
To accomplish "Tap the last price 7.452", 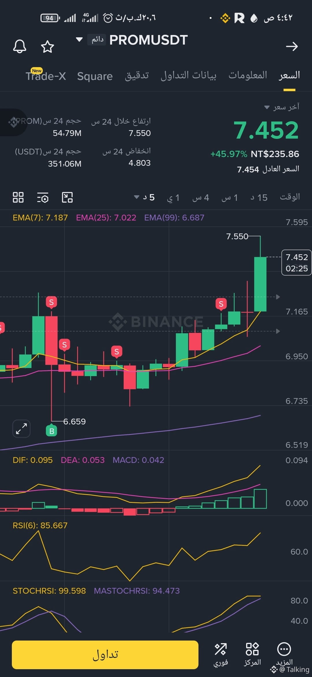I will point(266,130).
